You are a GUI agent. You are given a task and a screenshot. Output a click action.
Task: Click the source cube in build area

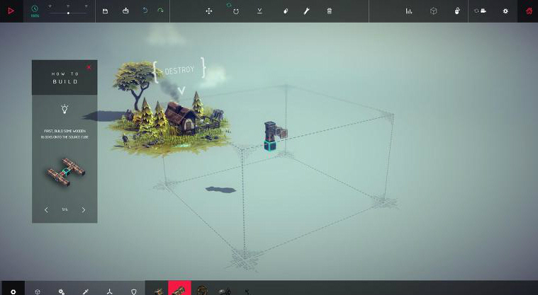270,145
